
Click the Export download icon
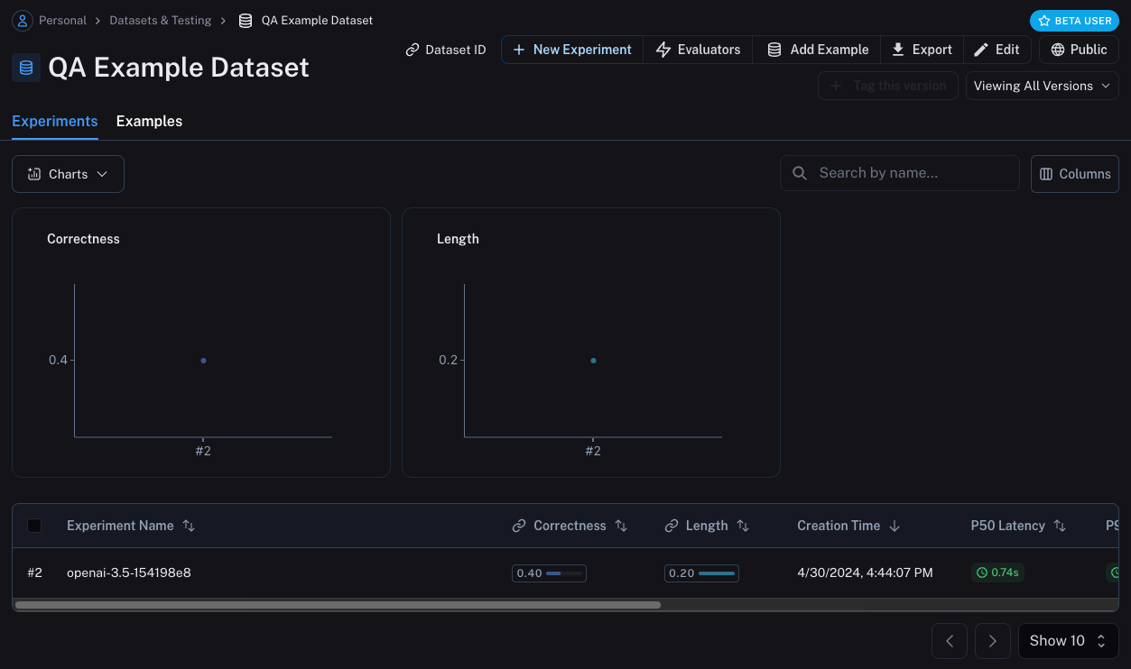coord(898,50)
